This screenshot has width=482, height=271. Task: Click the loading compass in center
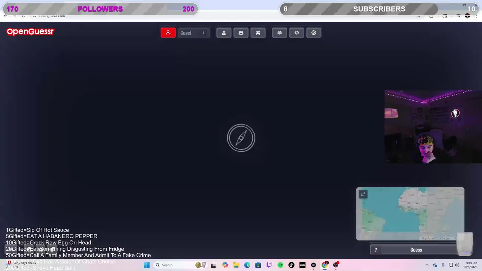pos(241,138)
